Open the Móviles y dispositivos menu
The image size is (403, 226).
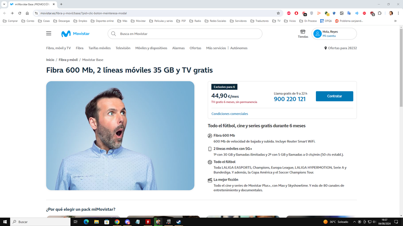[151, 48]
